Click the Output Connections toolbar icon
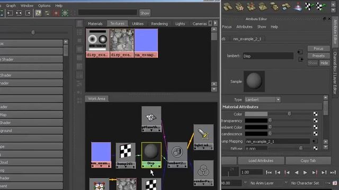Viewport: 339px width, 190px height. pos(28,13)
